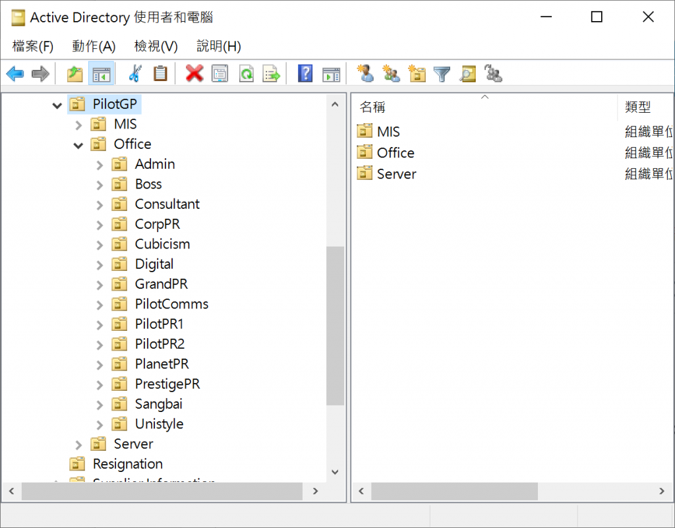675x528 pixels.
Task: Open the 說明(H) menu
Action: pos(219,46)
